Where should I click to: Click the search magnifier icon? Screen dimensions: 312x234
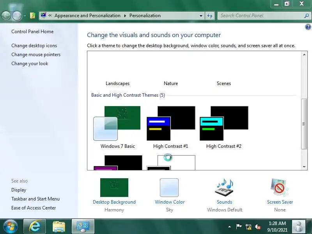pos(307,16)
